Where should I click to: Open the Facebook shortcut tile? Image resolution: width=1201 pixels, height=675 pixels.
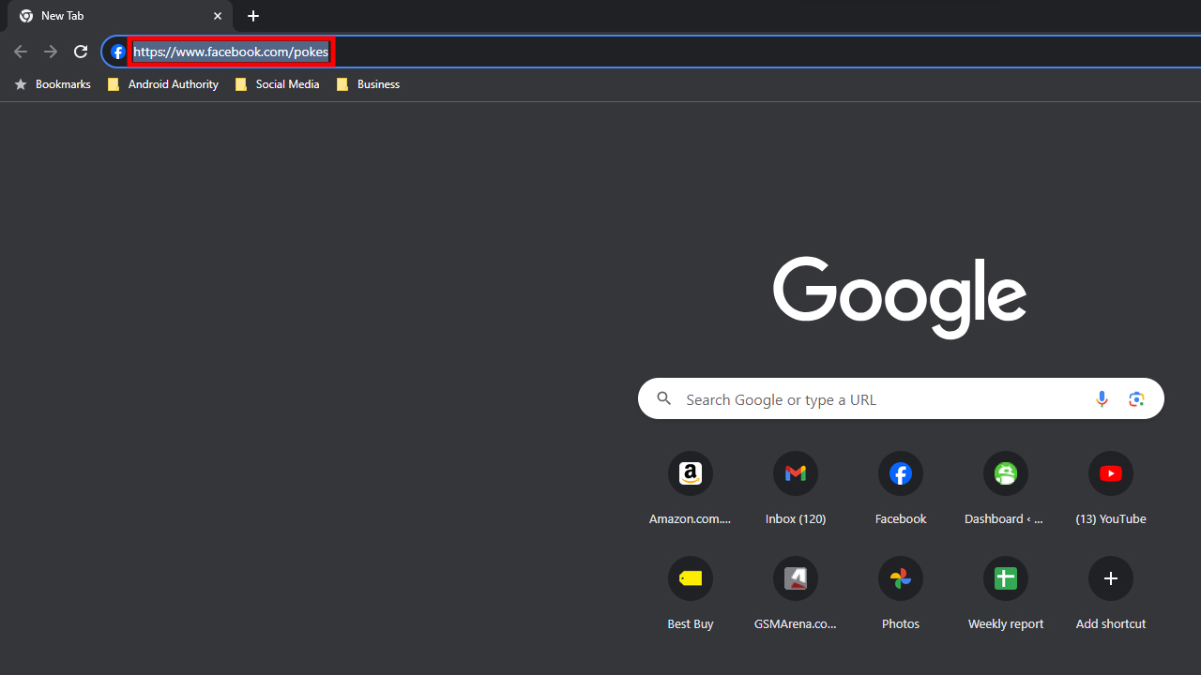point(901,490)
